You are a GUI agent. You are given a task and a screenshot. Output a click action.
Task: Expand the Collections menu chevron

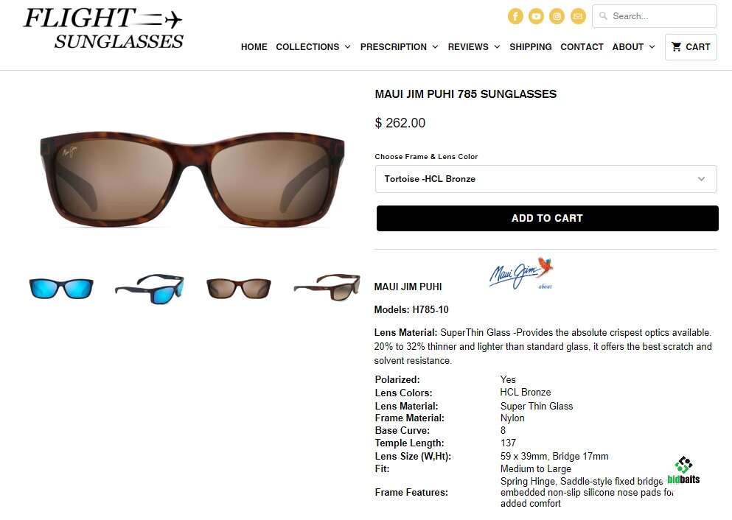pyautogui.click(x=347, y=47)
